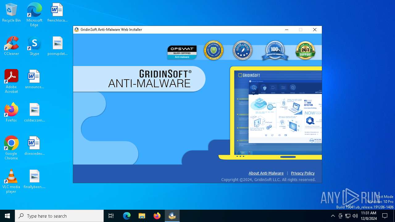The image size is (395, 222).
Task: Open the Google Chrome desktop shortcut
Action: point(11,148)
